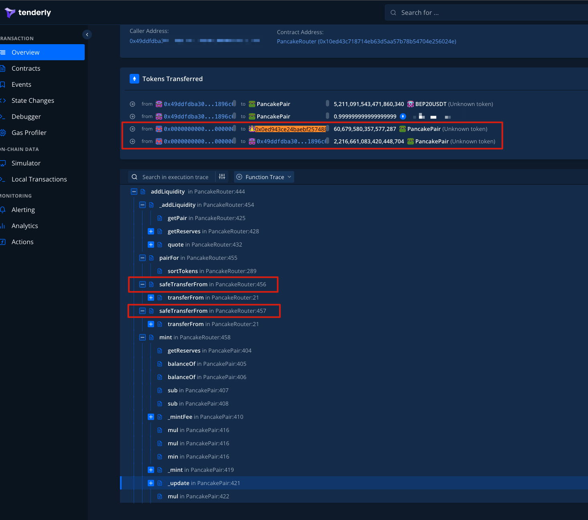Viewport: 588px width, 520px height.
Task: Collapse the addLiquidity trace node
Action: click(x=134, y=192)
